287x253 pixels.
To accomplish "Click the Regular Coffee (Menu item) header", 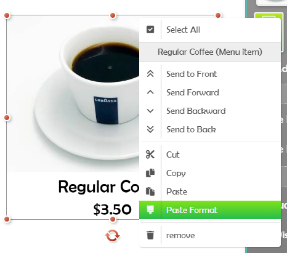I will pyautogui.click(x=210, y=52).
